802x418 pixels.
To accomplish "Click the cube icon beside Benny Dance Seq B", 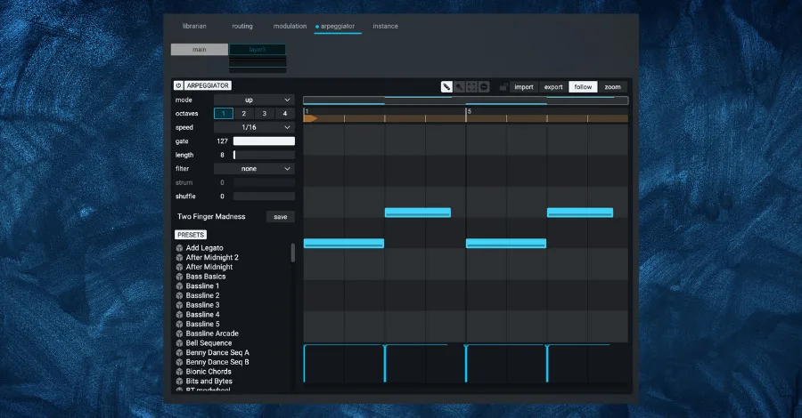I will (x=179, y=362).
